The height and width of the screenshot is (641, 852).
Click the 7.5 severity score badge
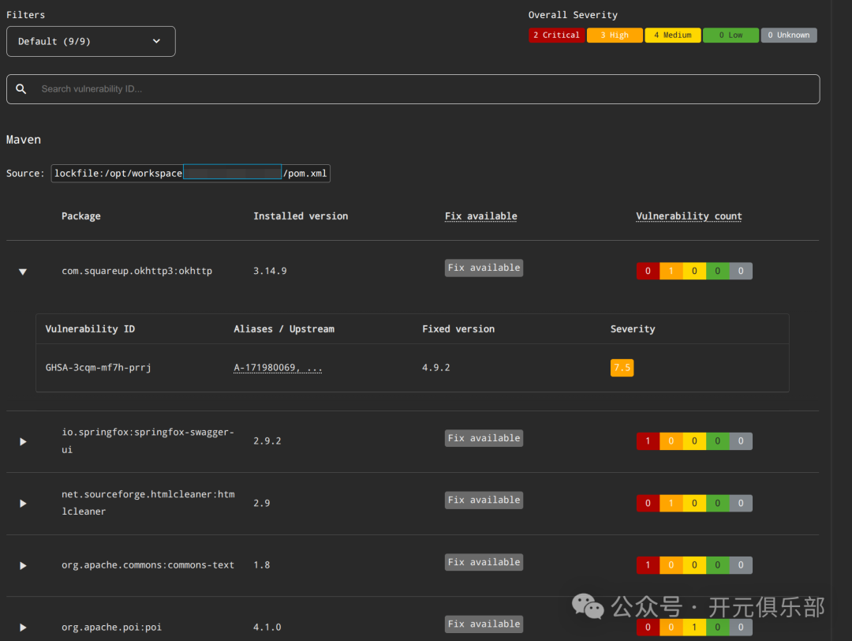coord(622,368)
